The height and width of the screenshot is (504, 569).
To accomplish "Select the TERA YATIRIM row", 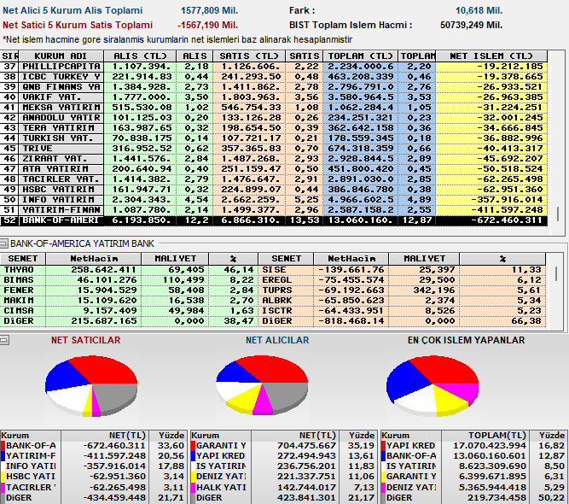I will pos(274,128).
